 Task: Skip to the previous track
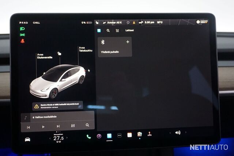pos(29,128)
